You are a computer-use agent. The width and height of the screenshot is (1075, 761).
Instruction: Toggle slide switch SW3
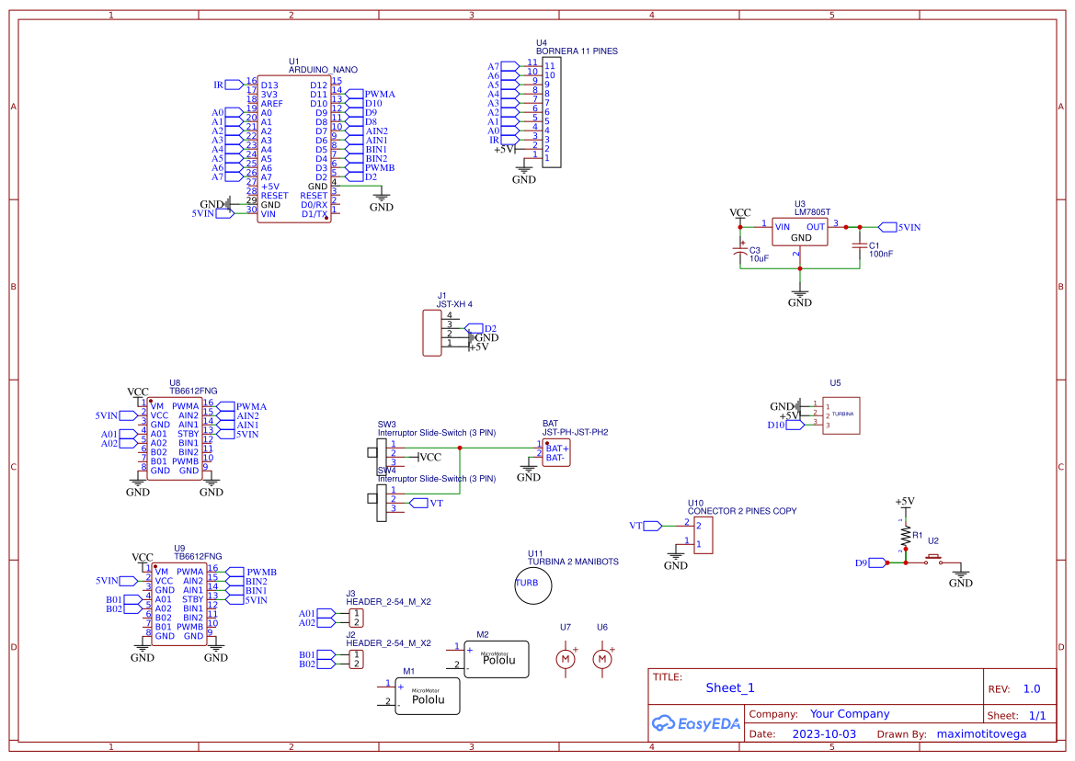click(x=381, y=455)
